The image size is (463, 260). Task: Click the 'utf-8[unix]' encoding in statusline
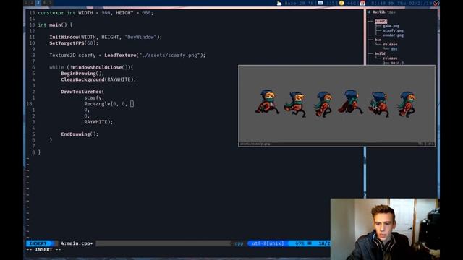click(268, 243)
